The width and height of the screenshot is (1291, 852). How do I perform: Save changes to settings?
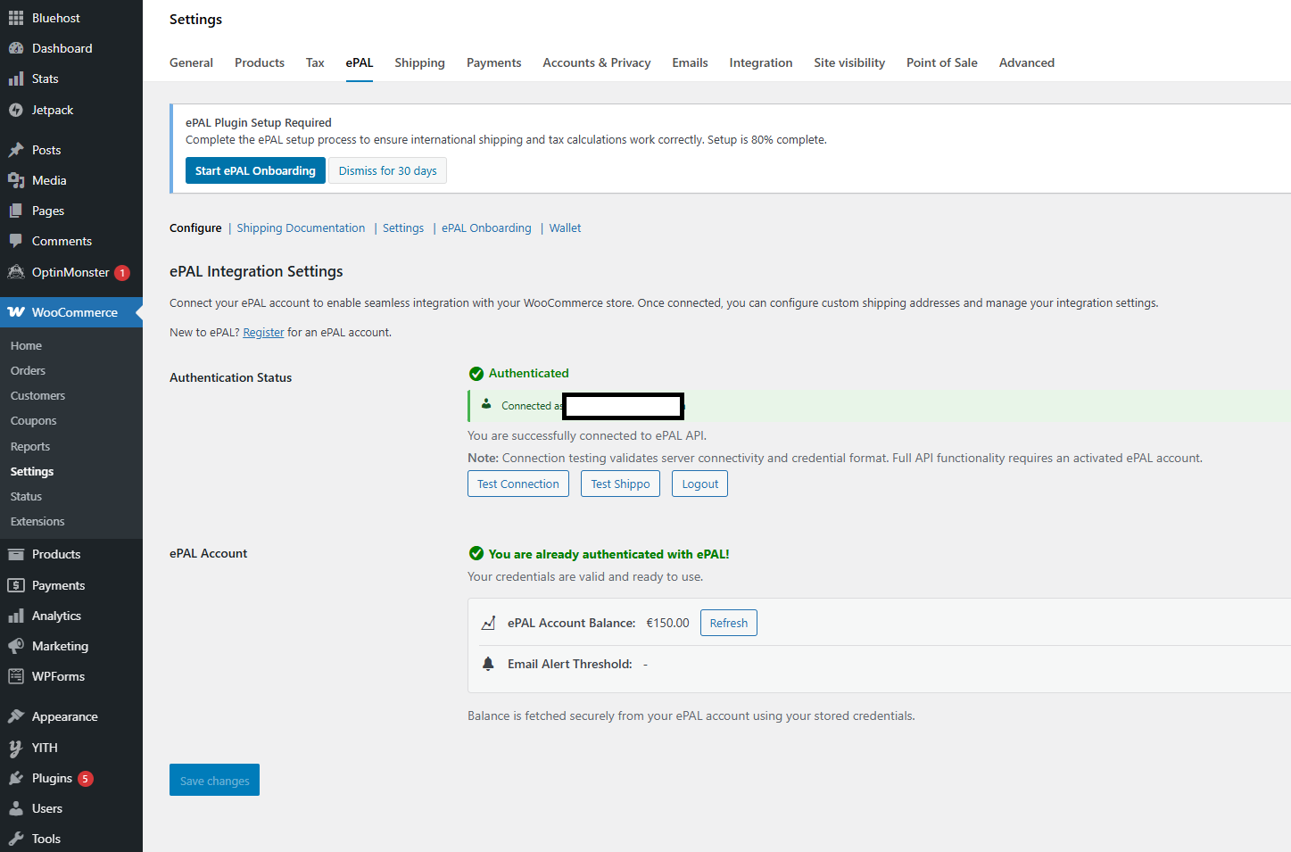214,780
